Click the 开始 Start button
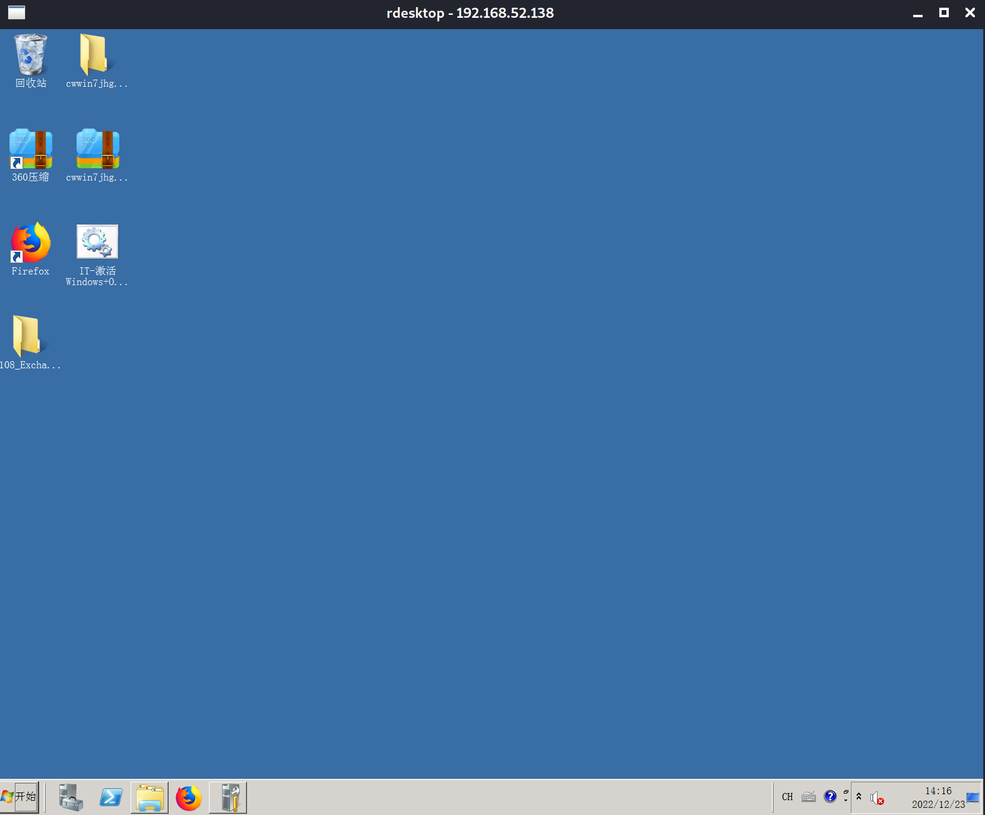 pos(20,797)
